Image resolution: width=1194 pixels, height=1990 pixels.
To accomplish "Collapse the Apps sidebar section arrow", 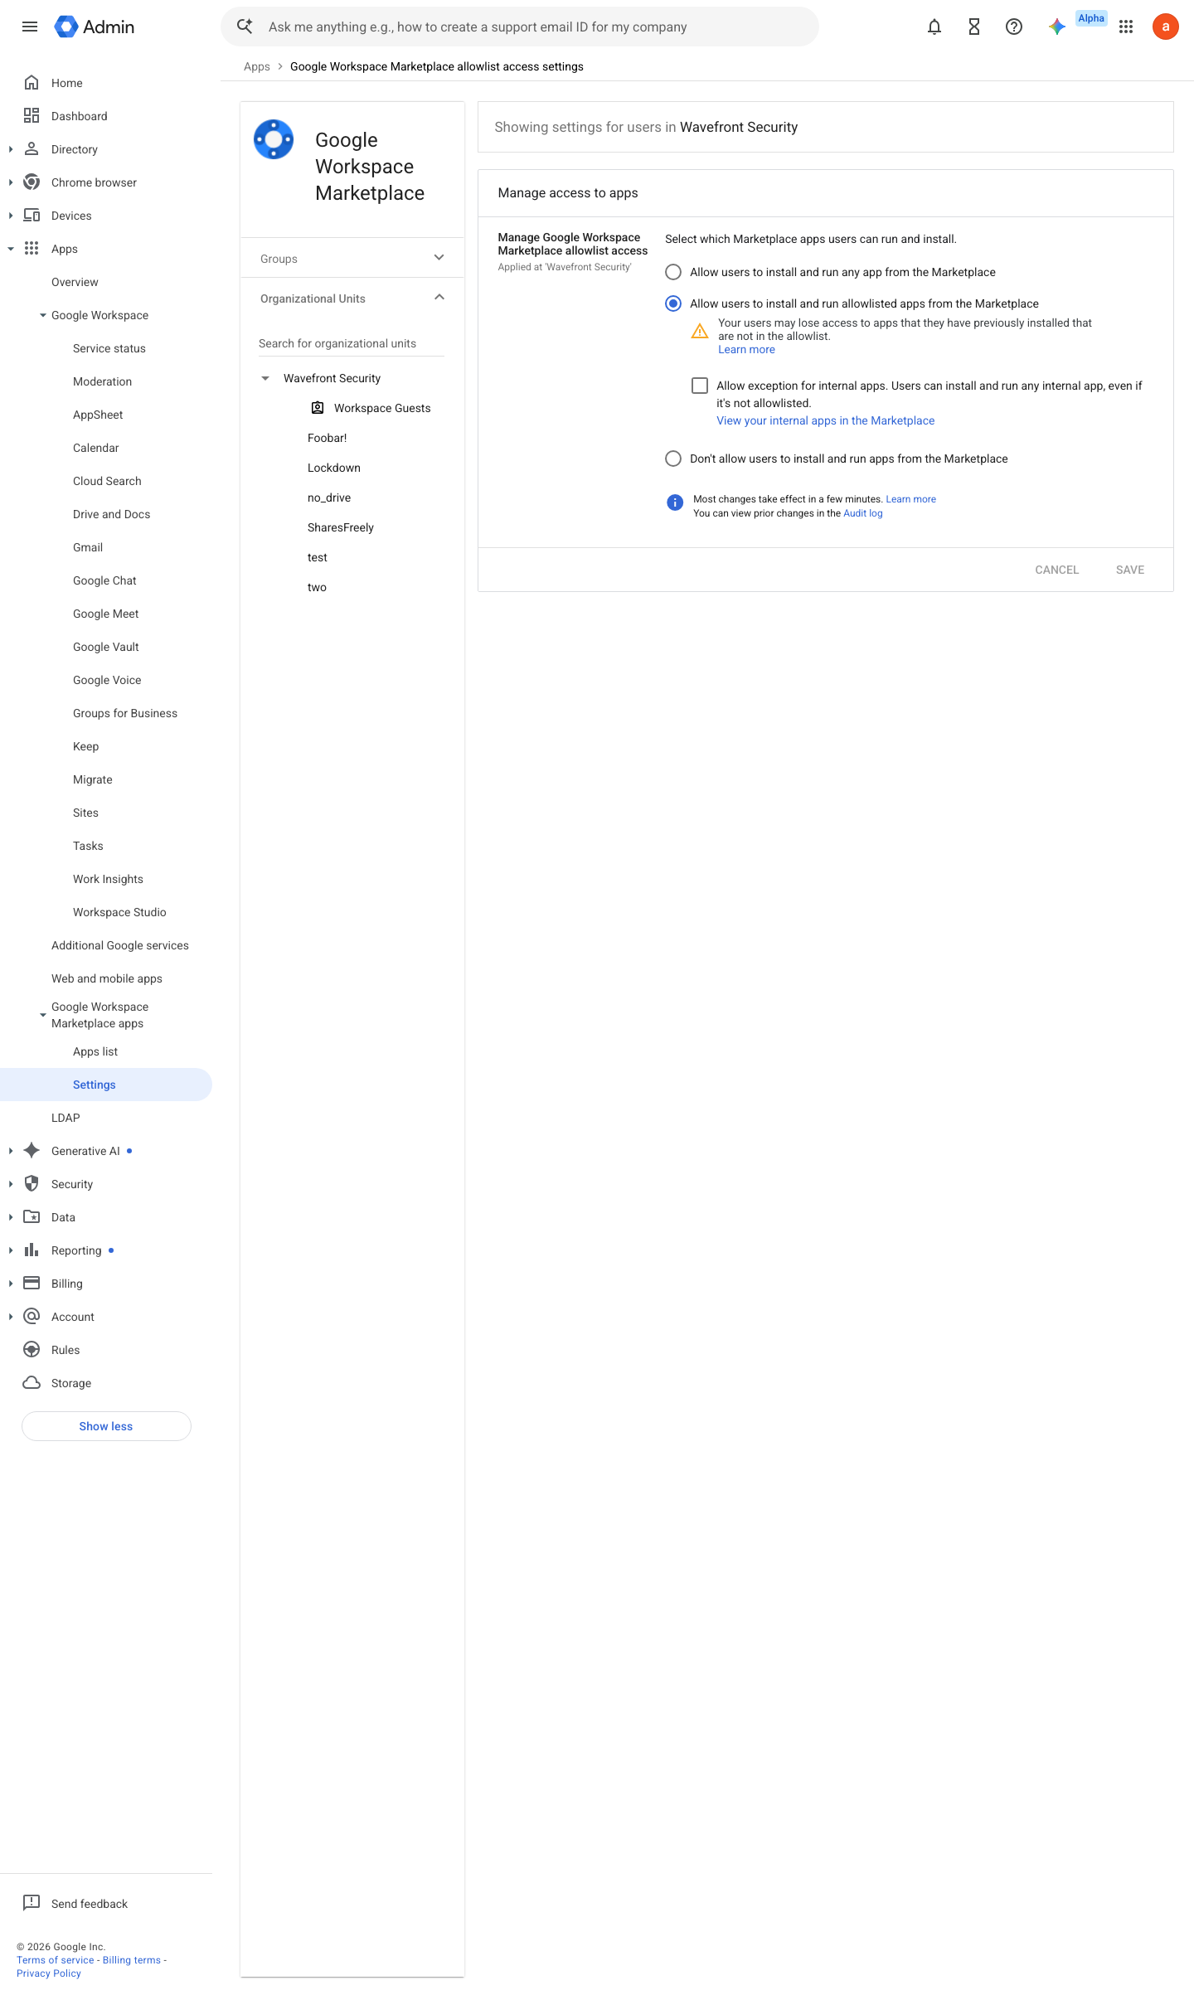I will point(11,249).
